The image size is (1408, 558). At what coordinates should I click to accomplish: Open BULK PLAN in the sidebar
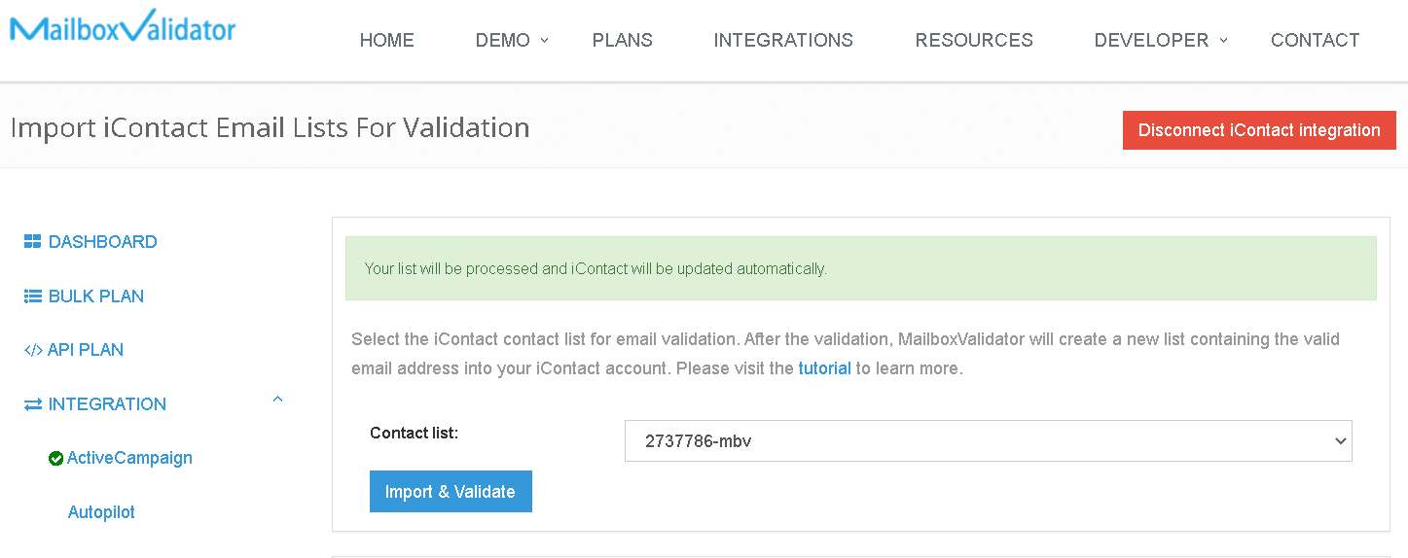pyautogui.click(x=96, y=296)
